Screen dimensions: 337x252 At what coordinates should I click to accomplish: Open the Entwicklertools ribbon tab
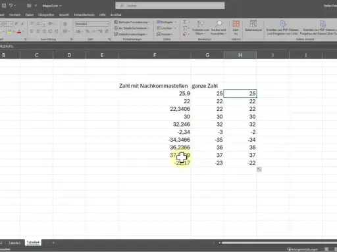(84, 14)
